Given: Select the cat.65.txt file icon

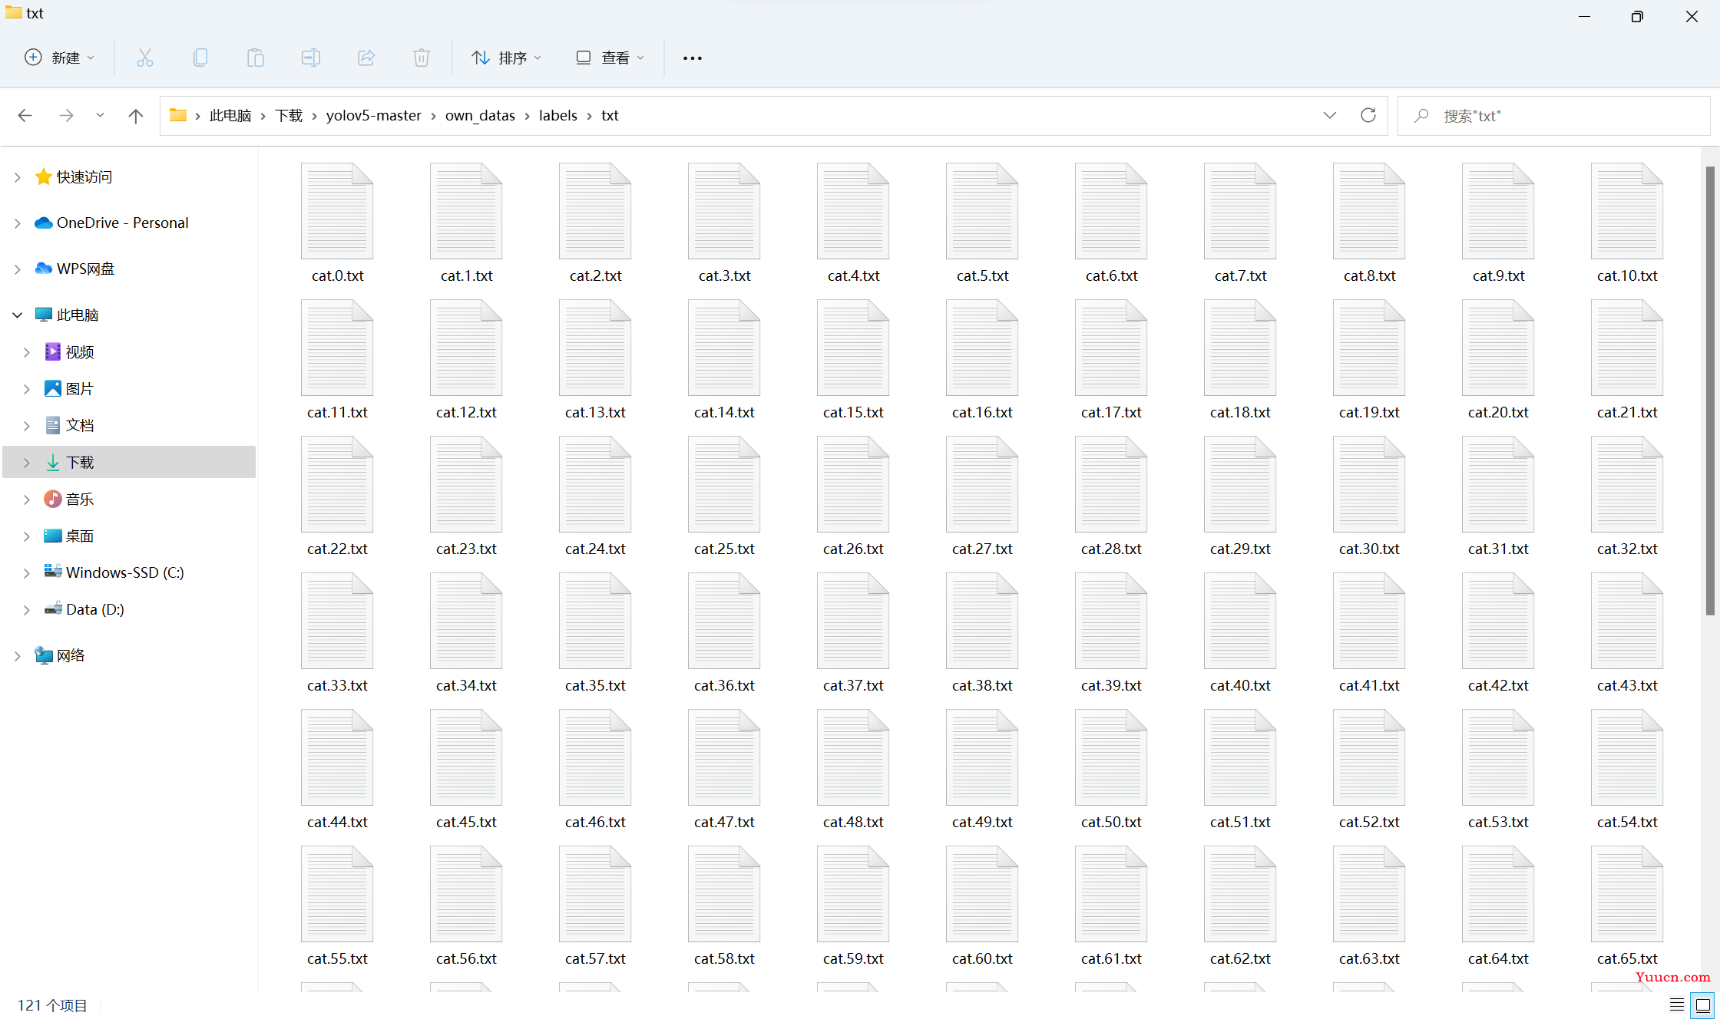Looking at the screenshot, I should [x=1627, y=894].
